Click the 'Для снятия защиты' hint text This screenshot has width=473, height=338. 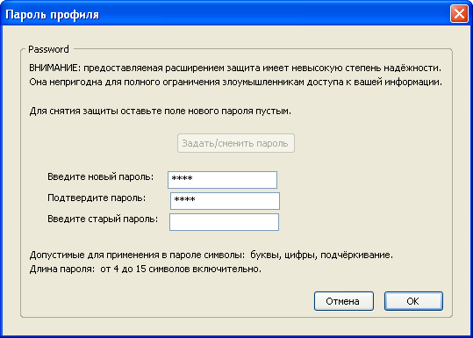pos(161,111)
